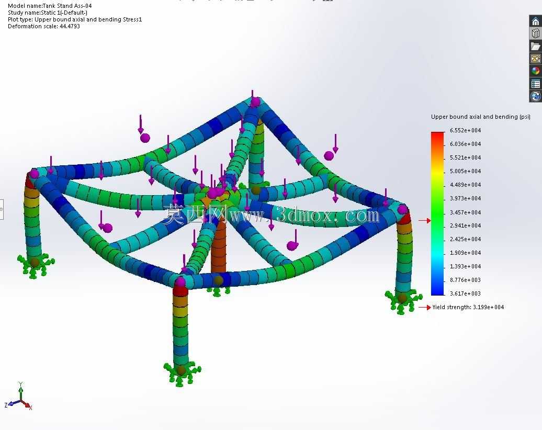Click the legend title 'Upper bound axial and bending (psi)'
542x430 pixels.
coord(480,117)
